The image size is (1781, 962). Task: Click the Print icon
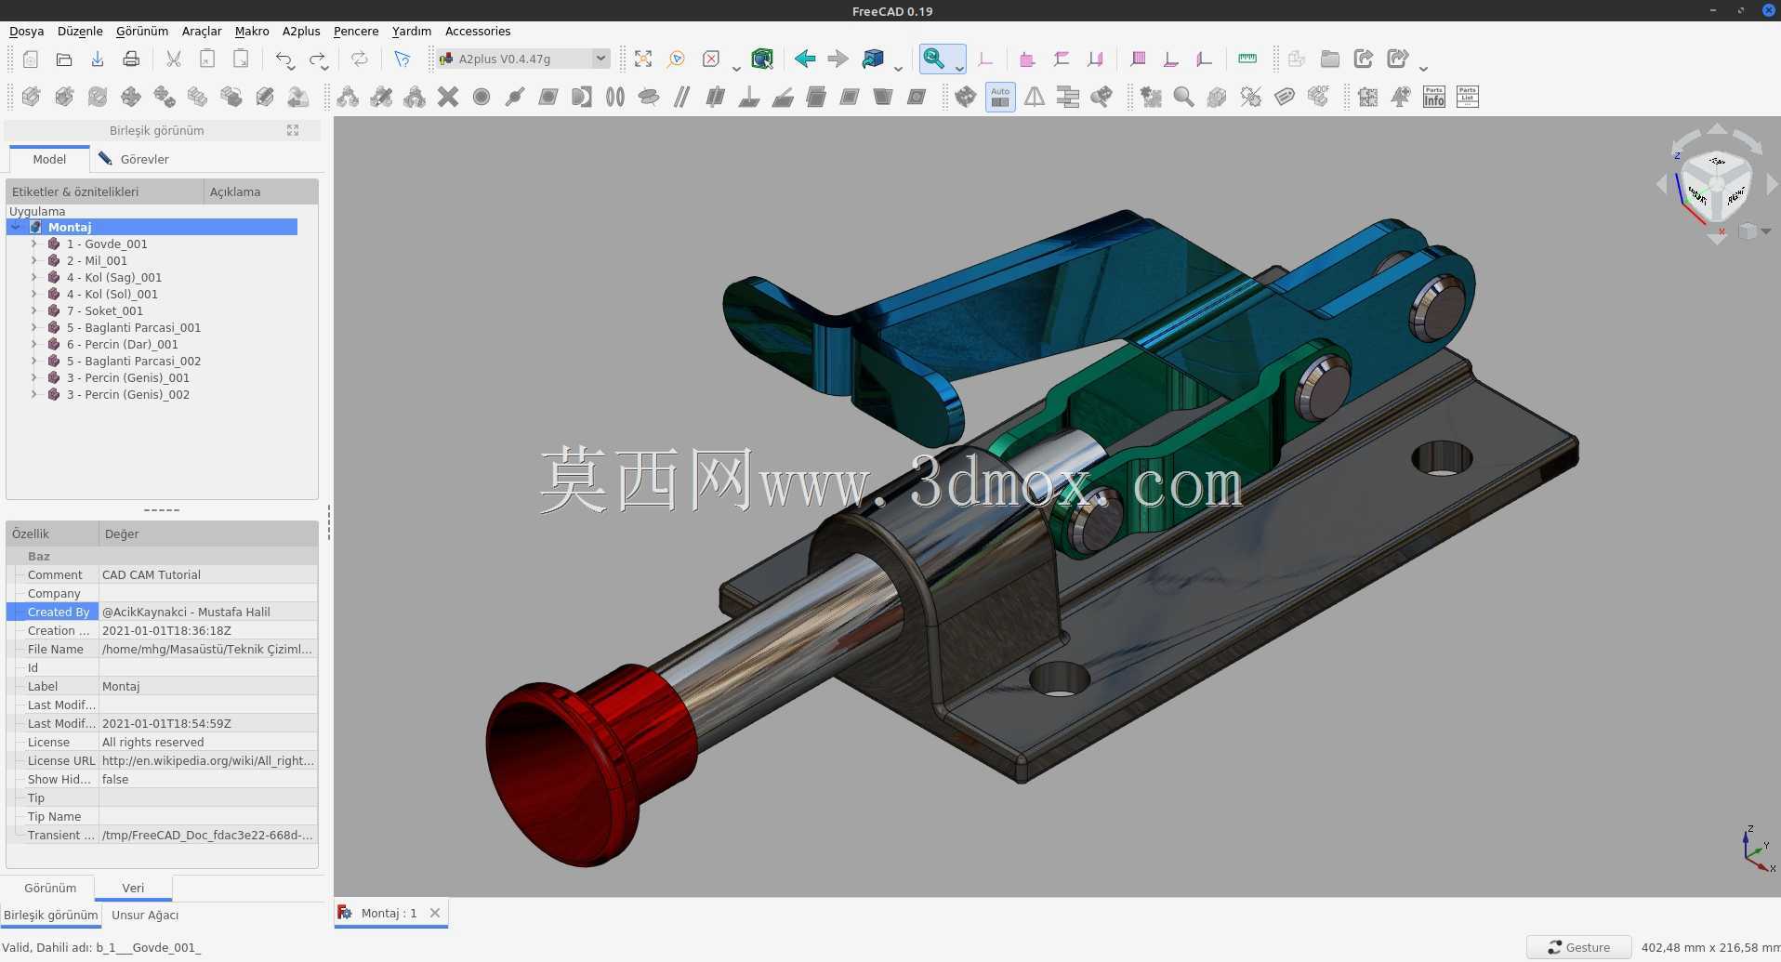click(131, 59)
